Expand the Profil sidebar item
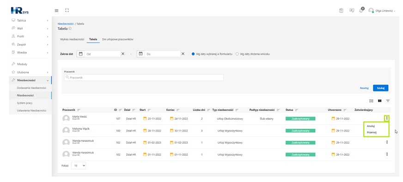This screenshot has height=182, width=403. (x=30, y=36)
